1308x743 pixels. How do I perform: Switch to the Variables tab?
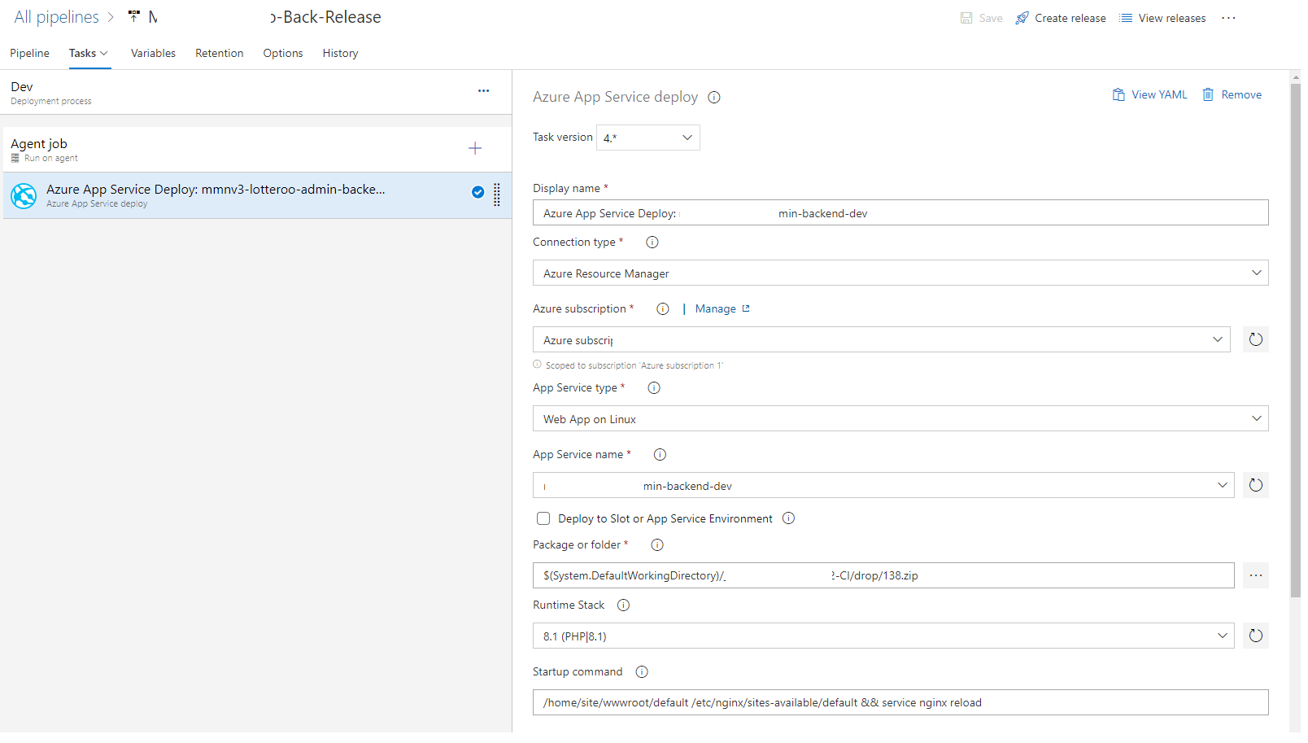tap(153, 53)
